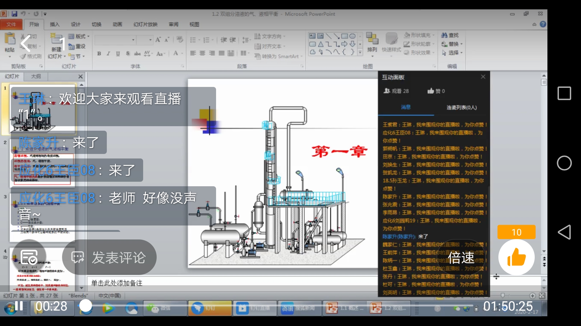Expand the font name dropdown
The width and height of the screenshot is (581, 326).
pos(133,40)
